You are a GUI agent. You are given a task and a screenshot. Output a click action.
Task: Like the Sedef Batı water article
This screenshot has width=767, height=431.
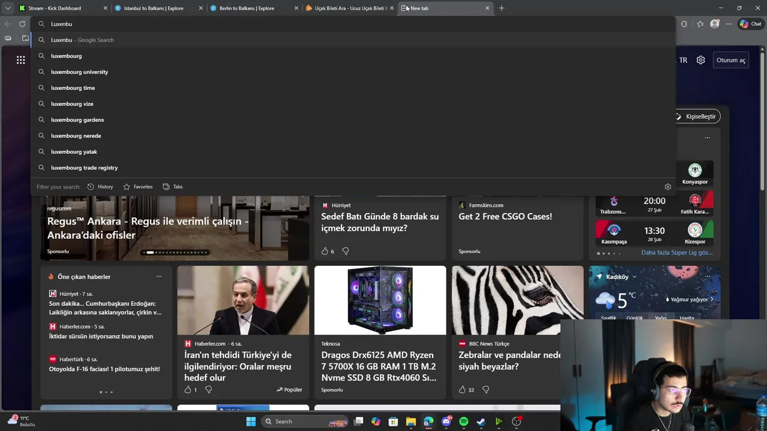325,251
